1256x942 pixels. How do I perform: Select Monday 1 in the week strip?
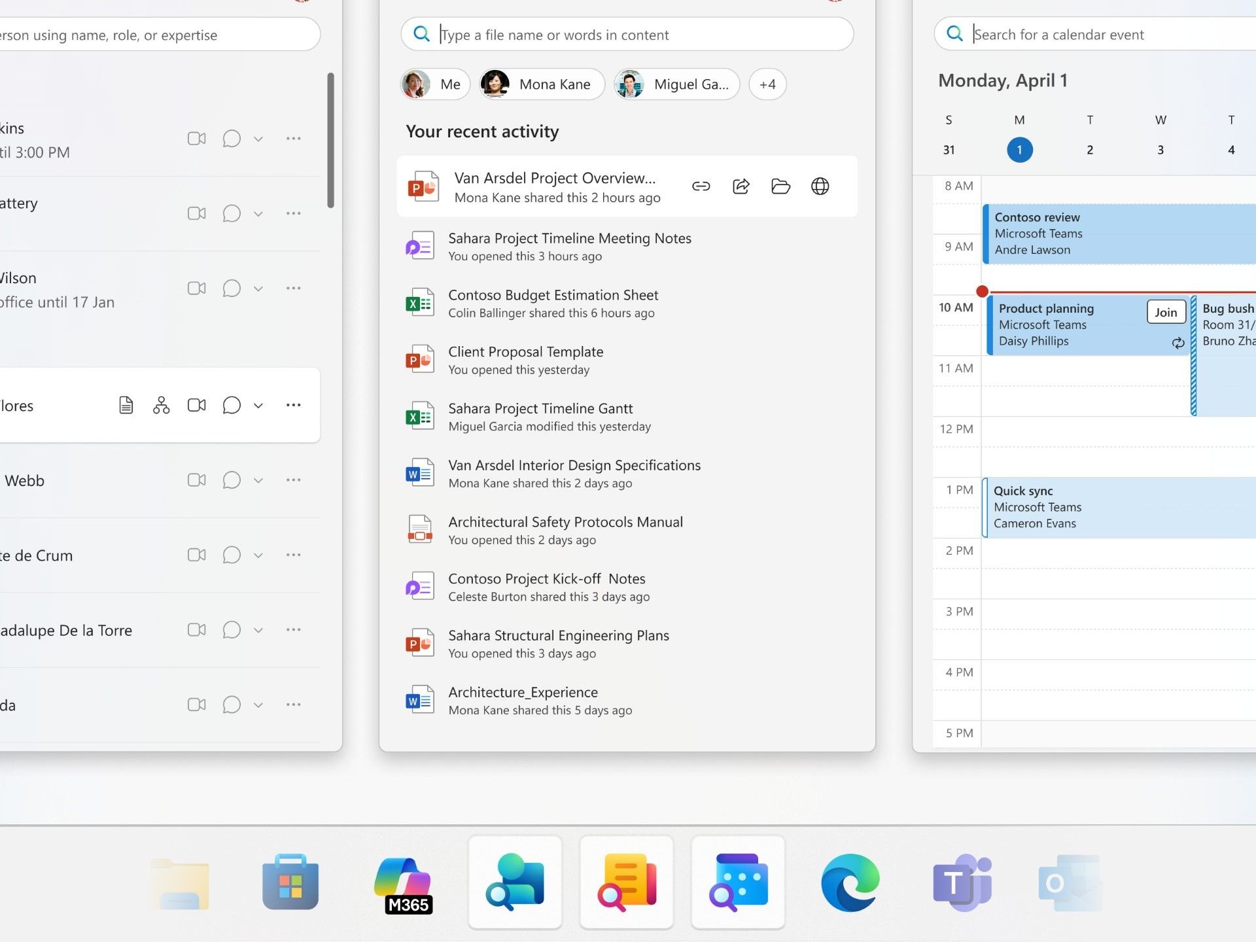(1019, 150)
